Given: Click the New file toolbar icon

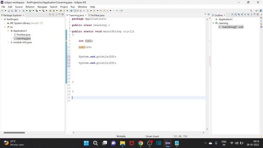Looking at the screenshot, I should click(x=2, y=11).
